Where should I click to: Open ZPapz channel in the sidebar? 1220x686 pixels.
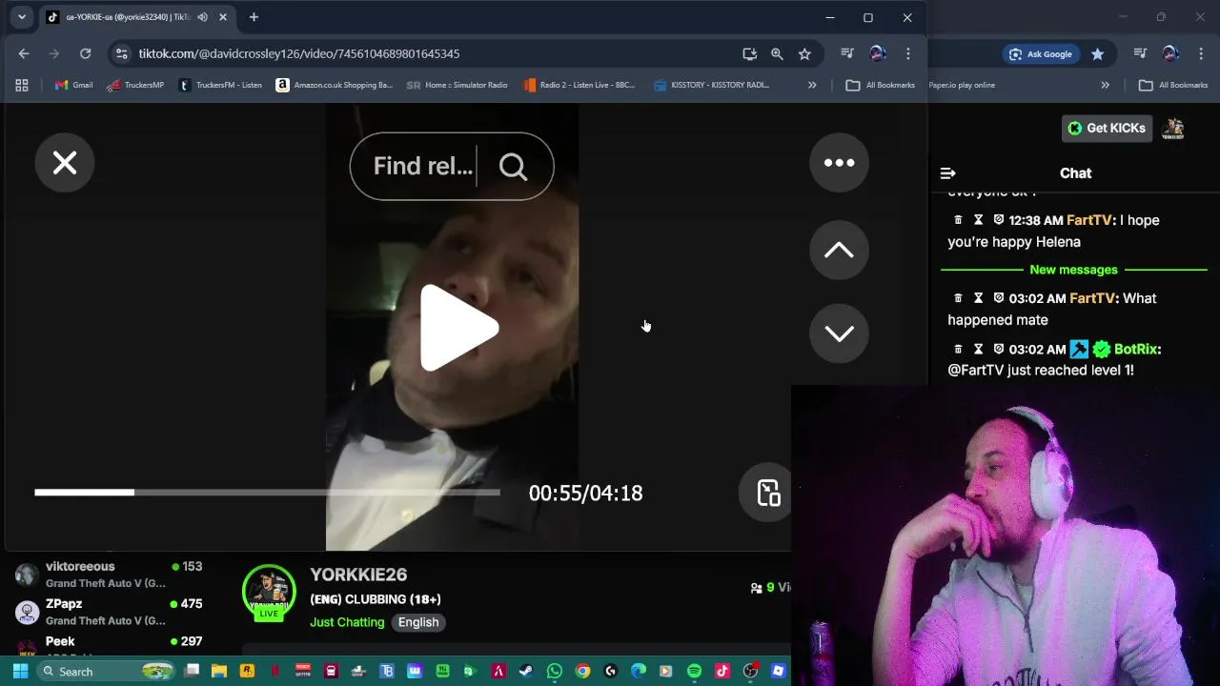coord(110,612)
